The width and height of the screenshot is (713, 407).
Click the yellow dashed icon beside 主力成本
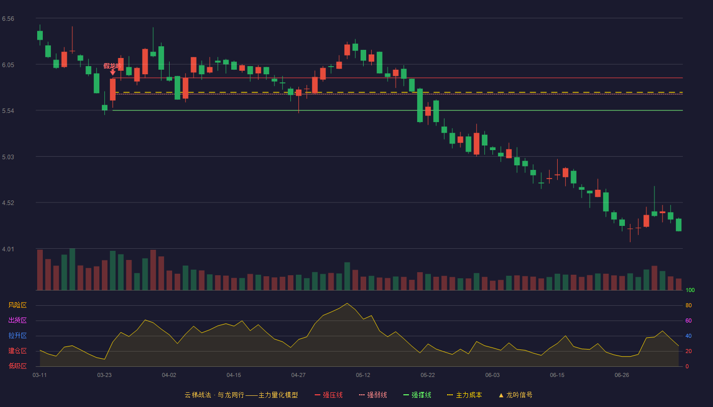point(450,395)
